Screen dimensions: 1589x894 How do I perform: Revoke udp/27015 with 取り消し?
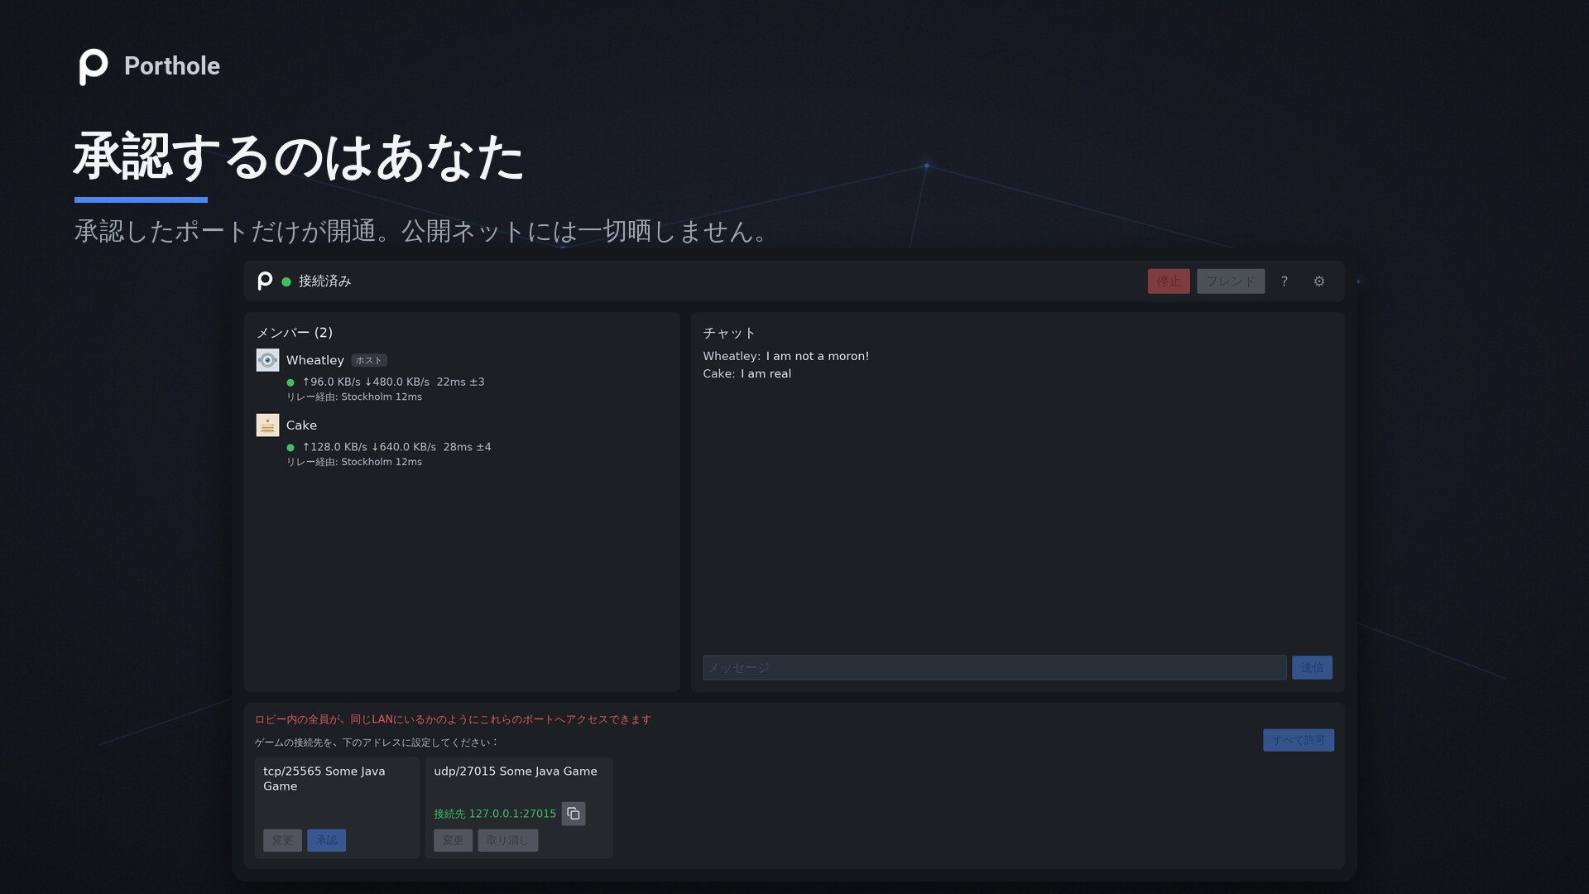(507, 840)
